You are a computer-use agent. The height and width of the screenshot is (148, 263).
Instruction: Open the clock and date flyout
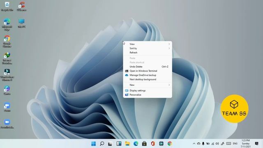[x=246, y=143]
